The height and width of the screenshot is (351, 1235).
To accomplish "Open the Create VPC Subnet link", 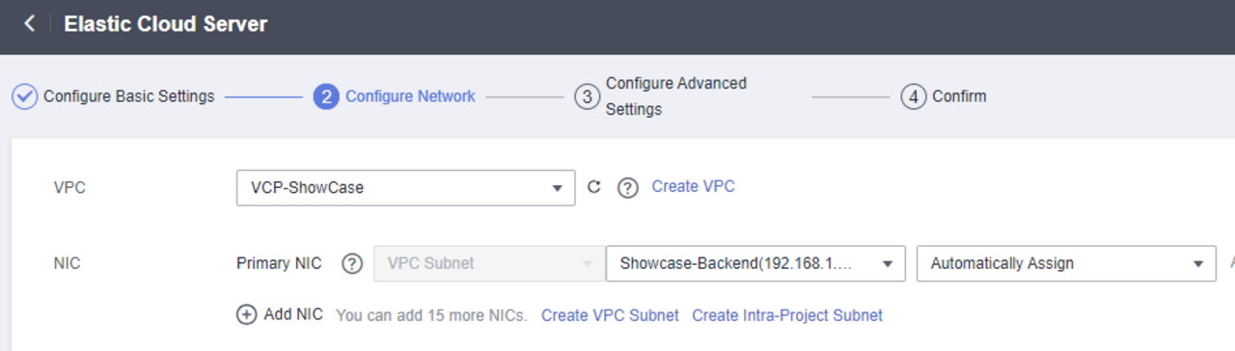I will (x=610, y=315).
